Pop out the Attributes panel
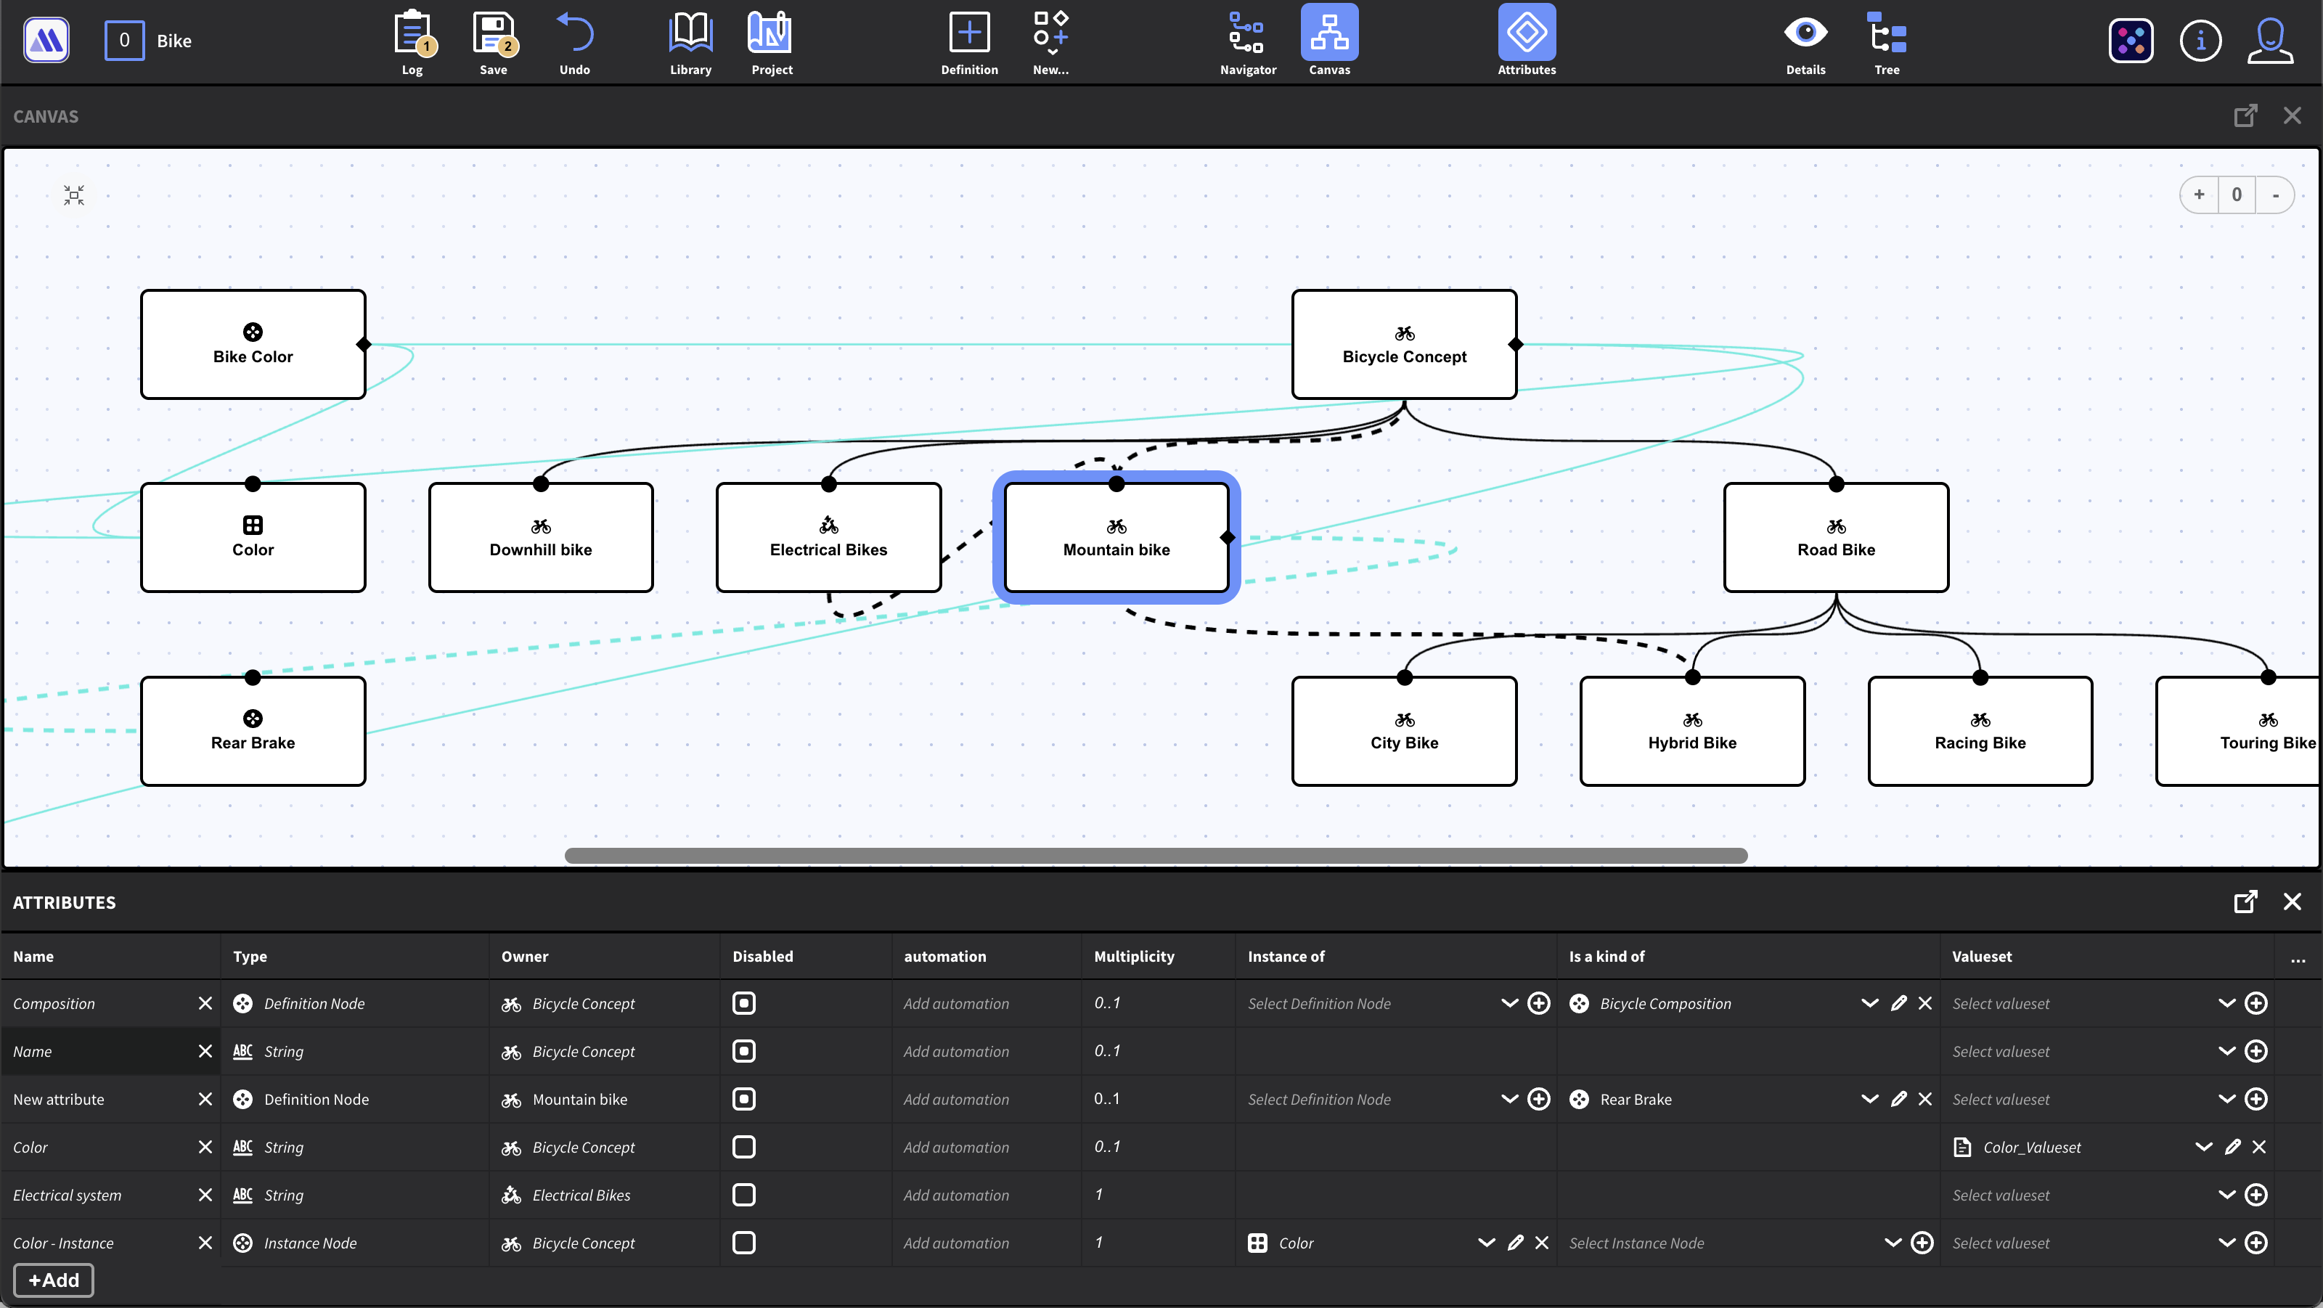Screen dimensions: 2323x1308 pyautogui.click(x=2245, y=902)
